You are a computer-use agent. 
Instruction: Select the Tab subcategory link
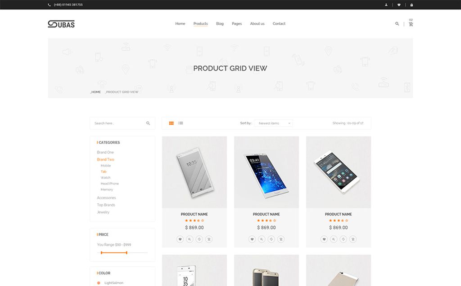click(104, 172)
